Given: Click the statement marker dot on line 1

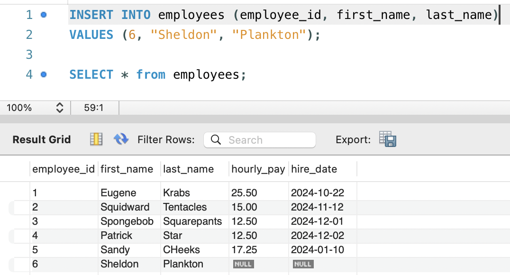Looking at the screenshot, I should coord(44,15).
